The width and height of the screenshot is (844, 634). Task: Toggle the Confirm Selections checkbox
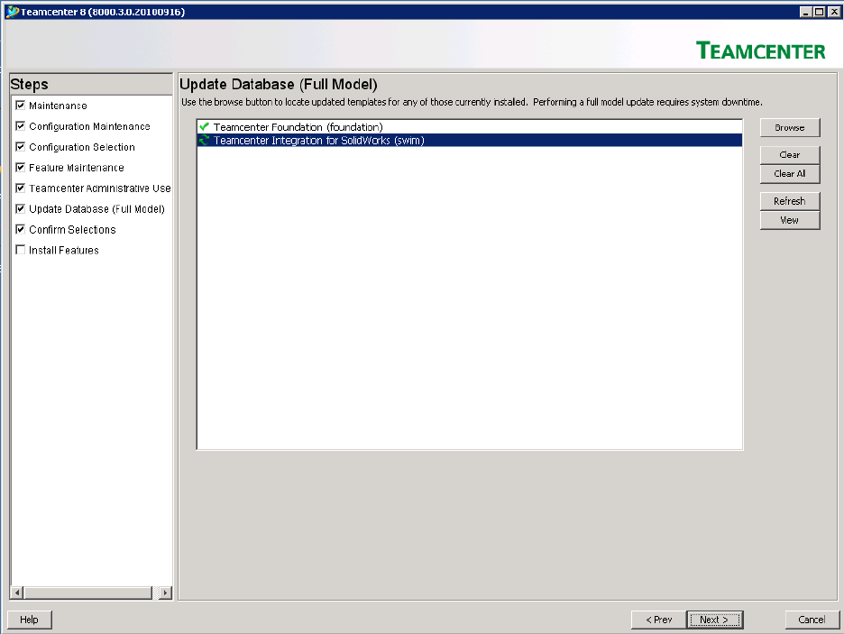coord(21,229)
